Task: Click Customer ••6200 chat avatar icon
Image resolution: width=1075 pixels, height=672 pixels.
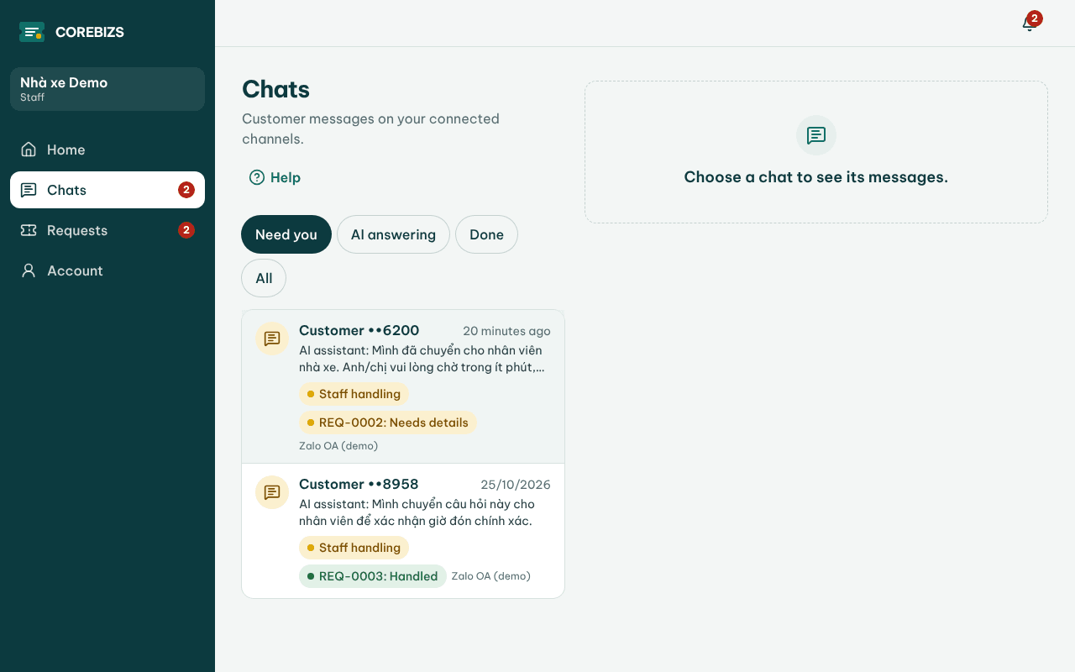Action: [272, 339]
